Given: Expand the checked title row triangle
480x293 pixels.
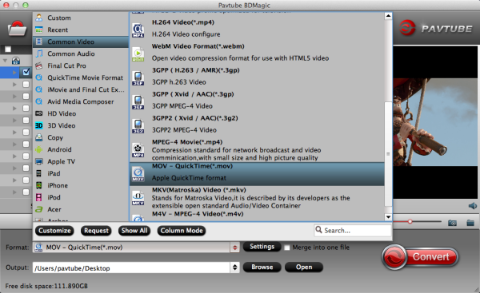Looking at the screenshot, I should (14, 73).
